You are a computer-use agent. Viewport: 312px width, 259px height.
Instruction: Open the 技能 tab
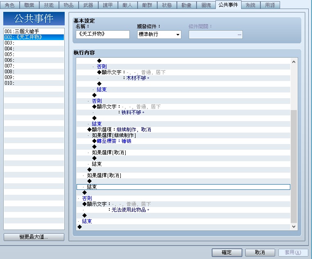[49, 5]
